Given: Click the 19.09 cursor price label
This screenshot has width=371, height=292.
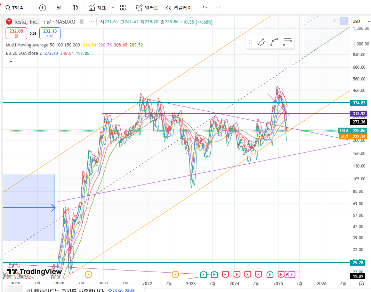Looking at the screenshot, I should [358, 276].
